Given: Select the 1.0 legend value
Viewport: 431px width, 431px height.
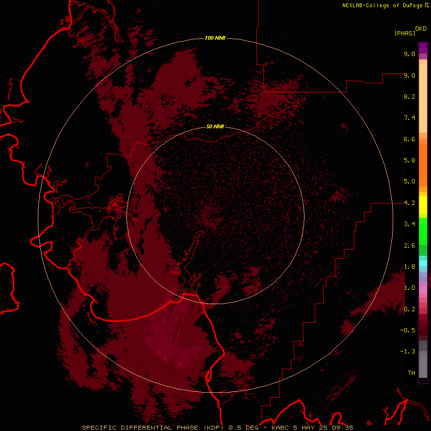Looking at the screenshot, I should [x=409, y=288].
